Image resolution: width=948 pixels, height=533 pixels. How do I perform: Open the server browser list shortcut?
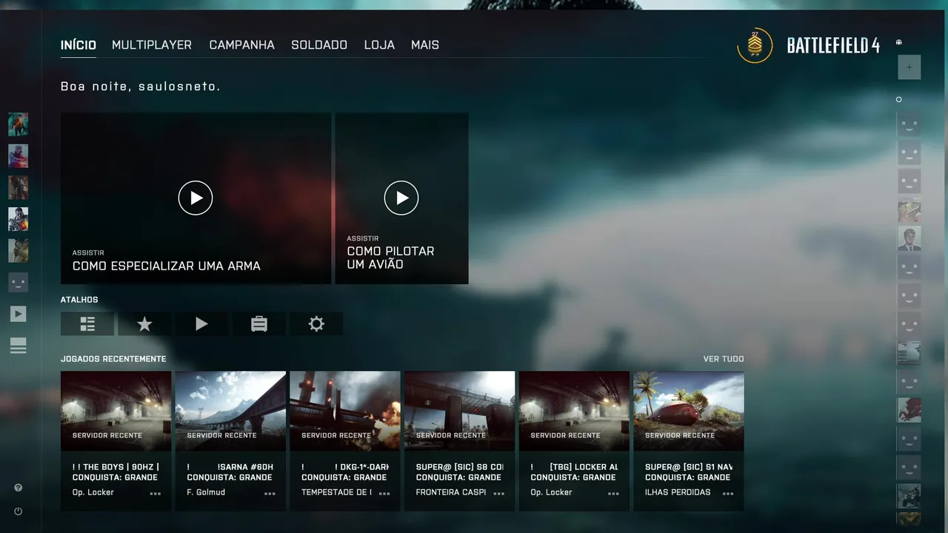[87, 324]
